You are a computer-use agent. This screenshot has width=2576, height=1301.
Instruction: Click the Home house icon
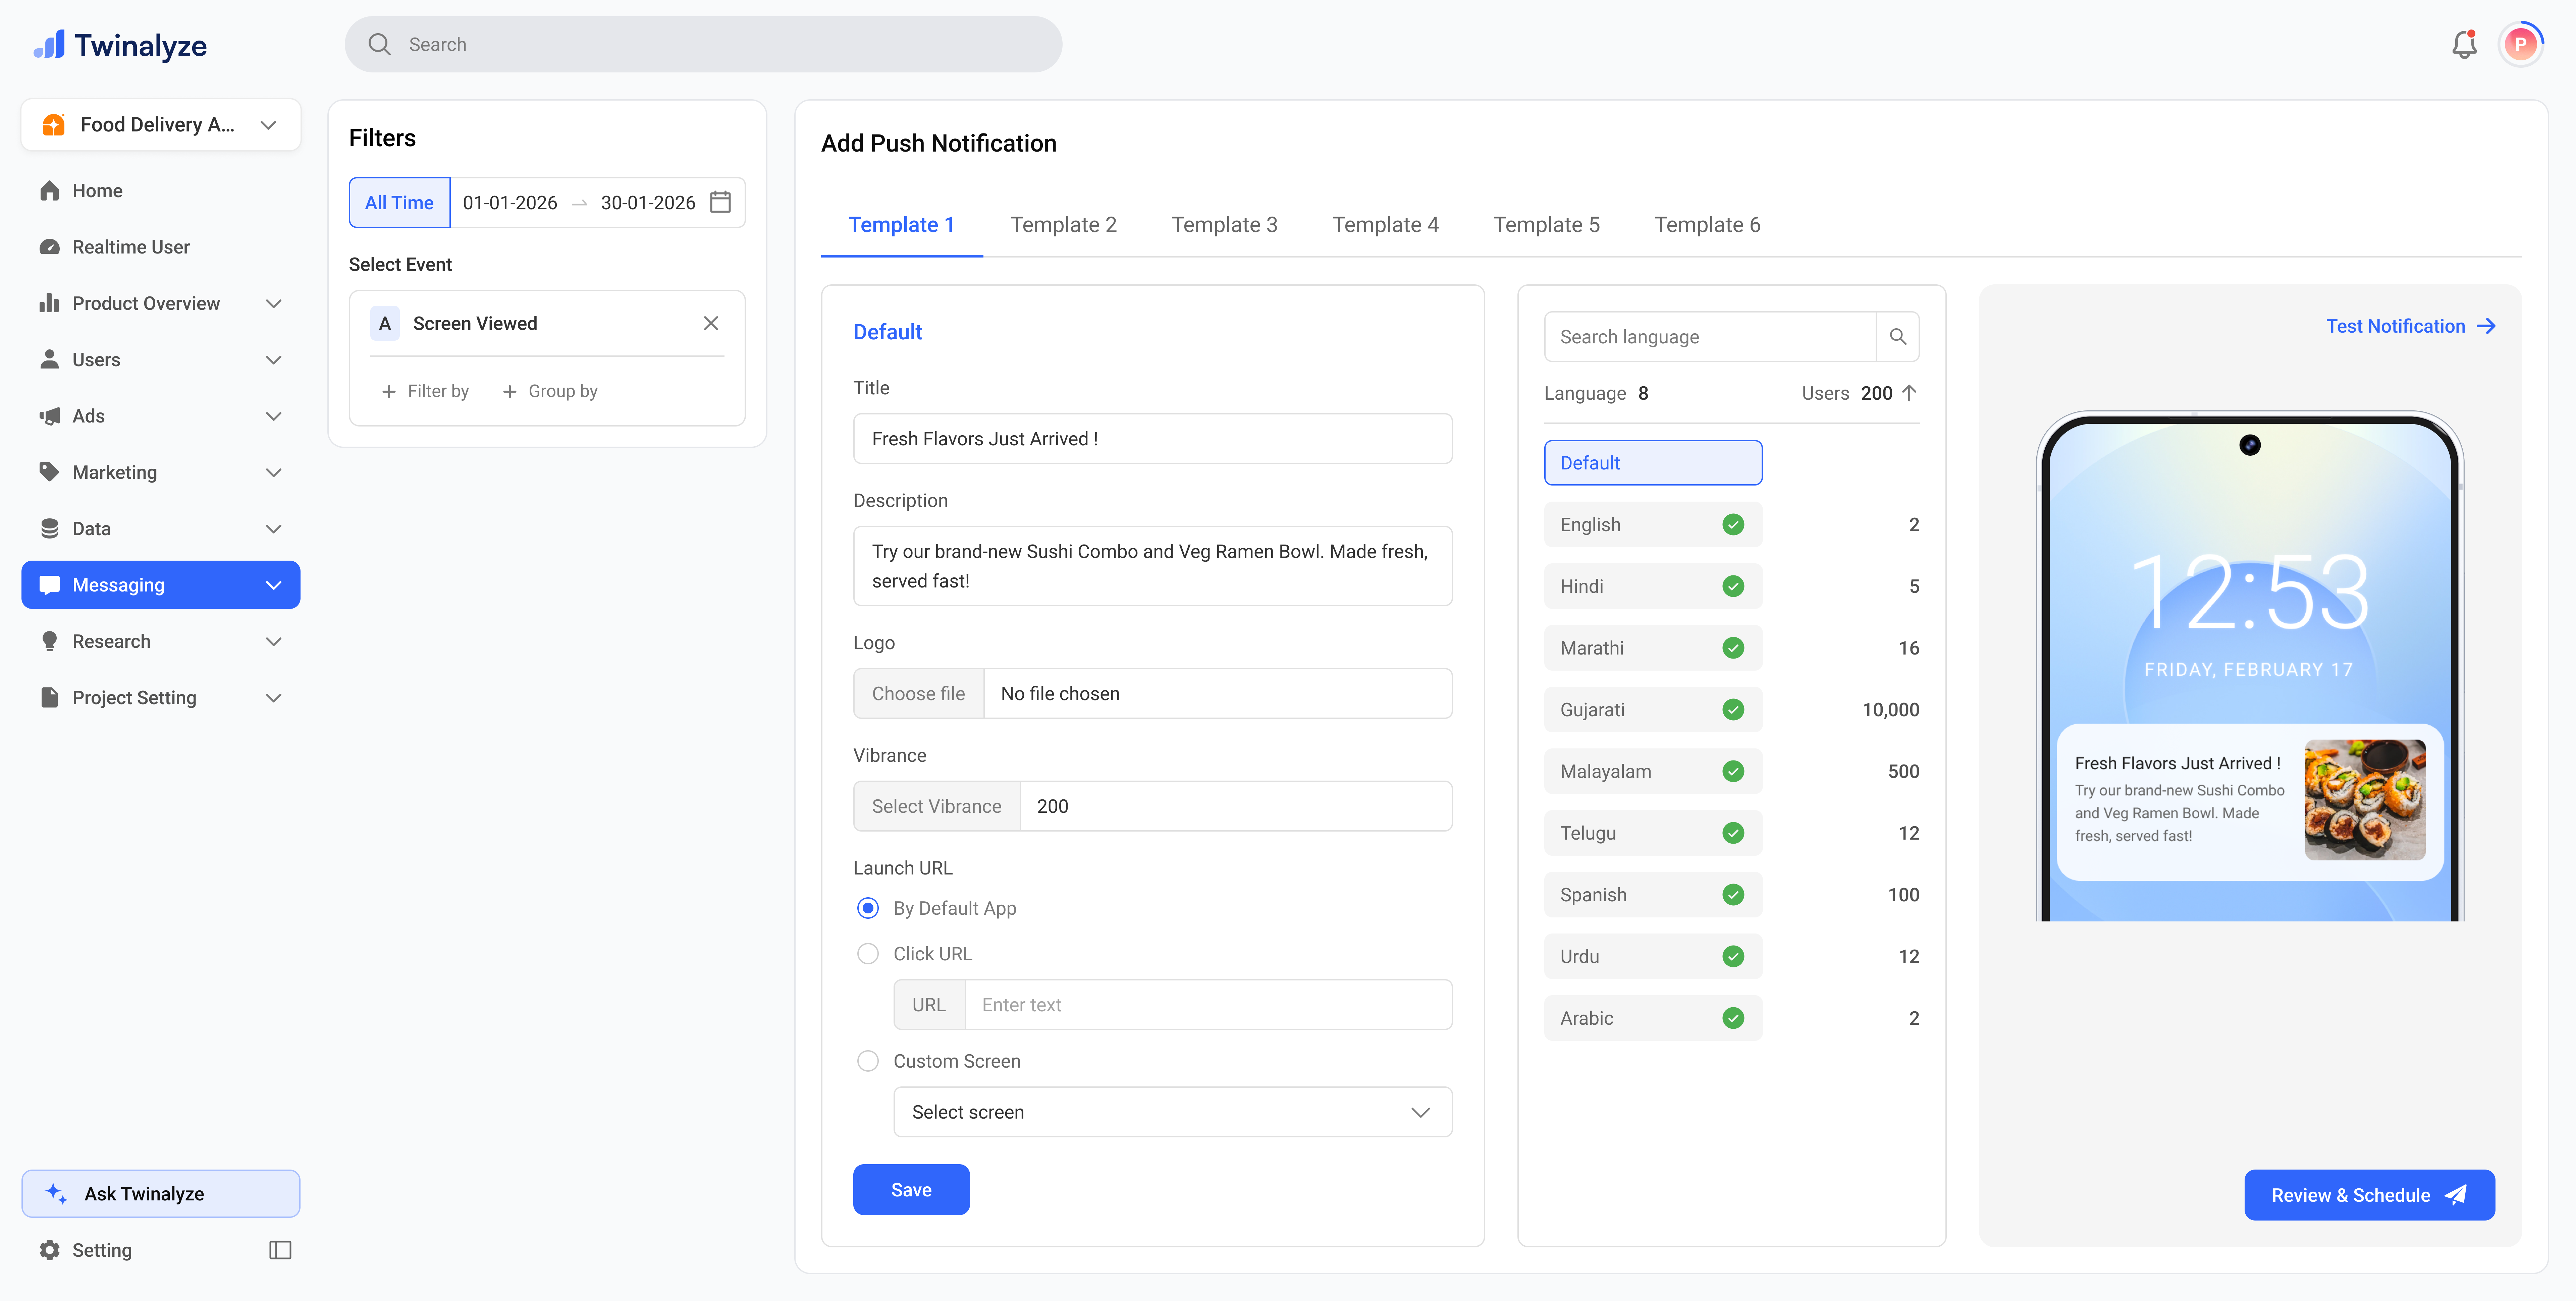[x=49, y=191]
